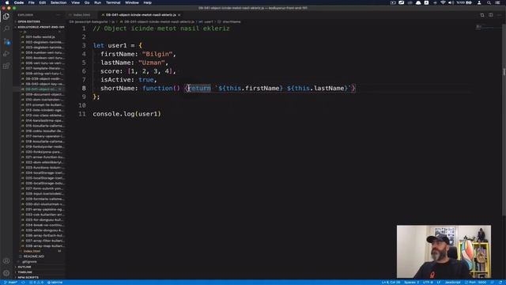Open the File menu

coord(32,2)
